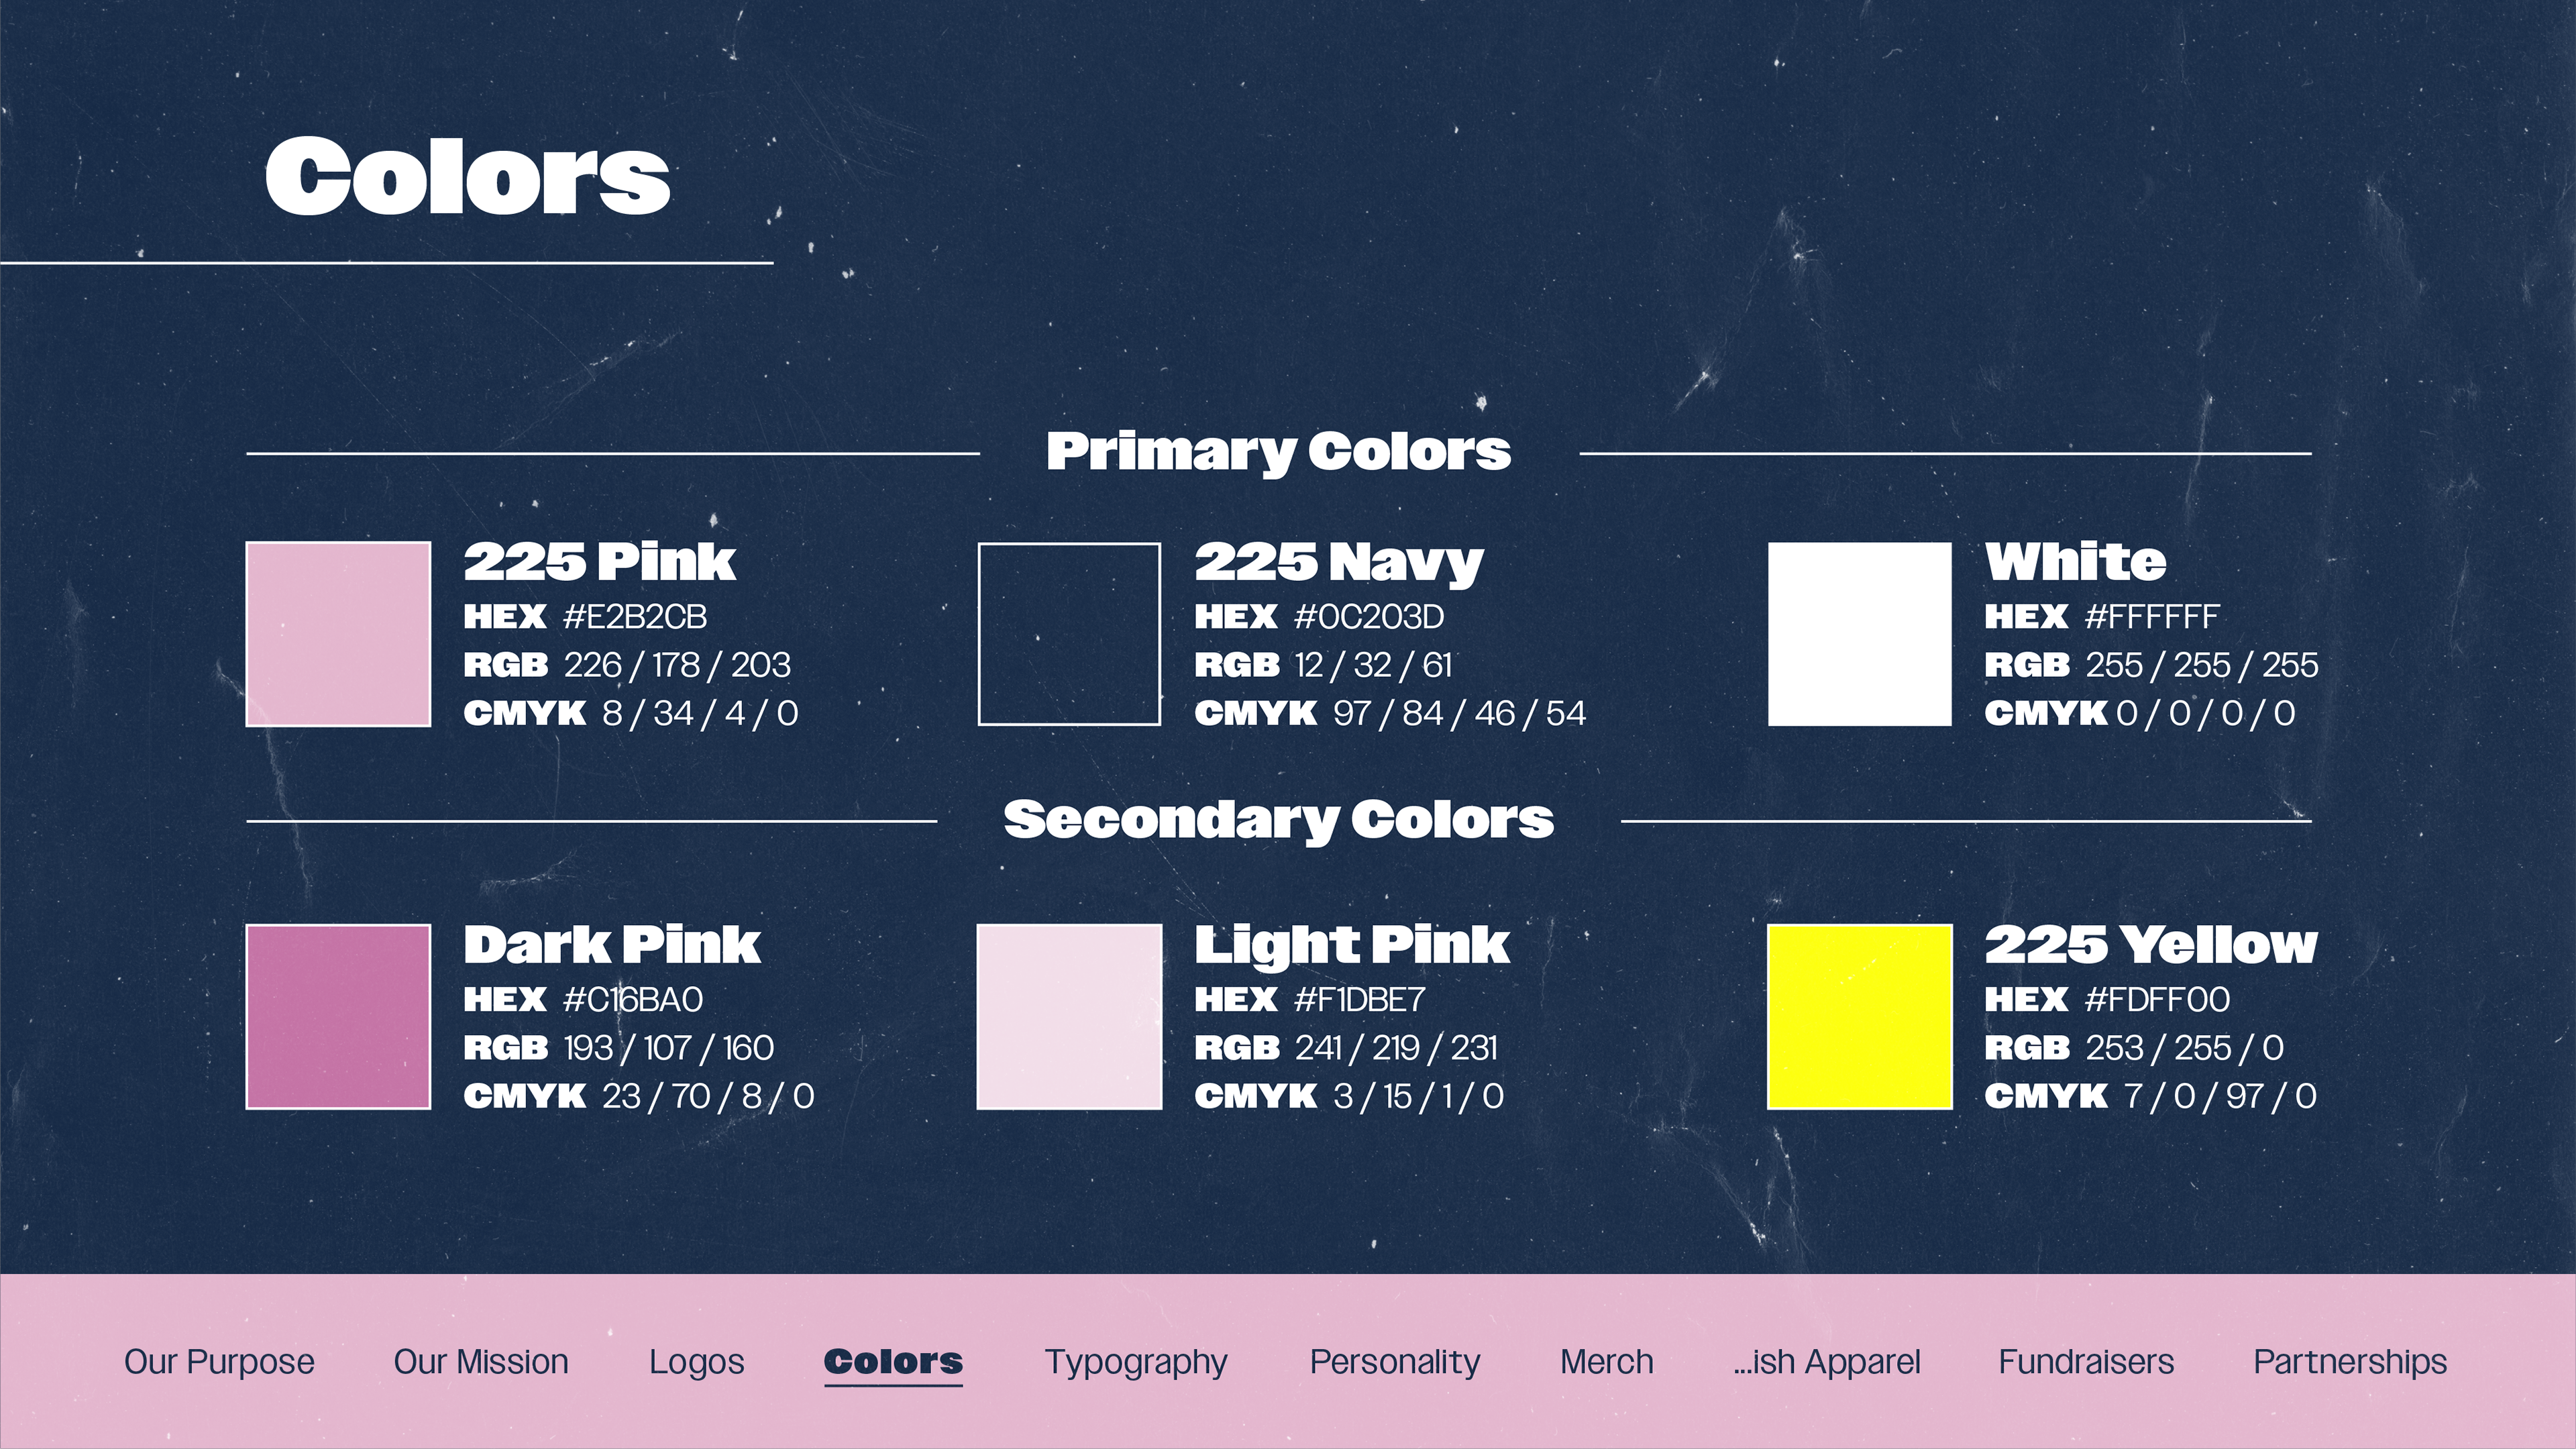Pick the Dark Pink swatch
Viewport: 2576px width, 1449px height.
click(338, 1017)
